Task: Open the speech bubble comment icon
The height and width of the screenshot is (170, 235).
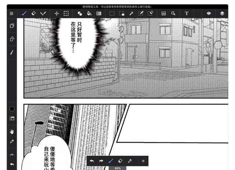Action: (209, 14)
